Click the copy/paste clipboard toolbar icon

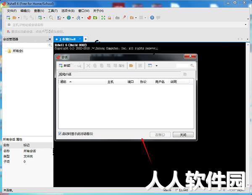[59, 18]
